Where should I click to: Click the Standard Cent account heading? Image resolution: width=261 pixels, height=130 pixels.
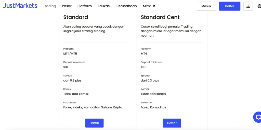coord(160,17)
